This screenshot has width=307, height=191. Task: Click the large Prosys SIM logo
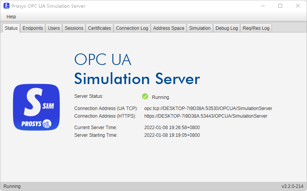(x=36, y=107)
